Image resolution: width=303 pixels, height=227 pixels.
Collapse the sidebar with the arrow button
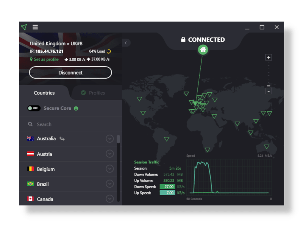pos(126,43)
